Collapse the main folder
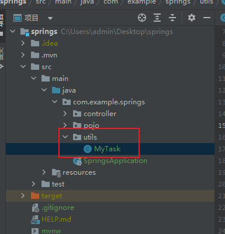The image size is (225, 234). (34, 79)
